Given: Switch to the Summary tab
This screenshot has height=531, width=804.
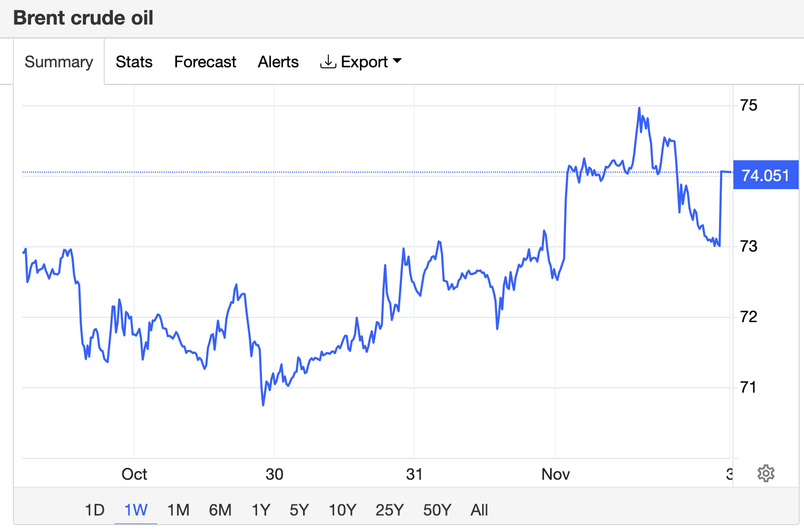Looking at the screenshot, I should point(59,62).
